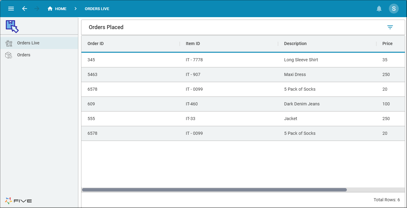
Task: Click the Orders box sidebar icon
Action: coord(9,55)
